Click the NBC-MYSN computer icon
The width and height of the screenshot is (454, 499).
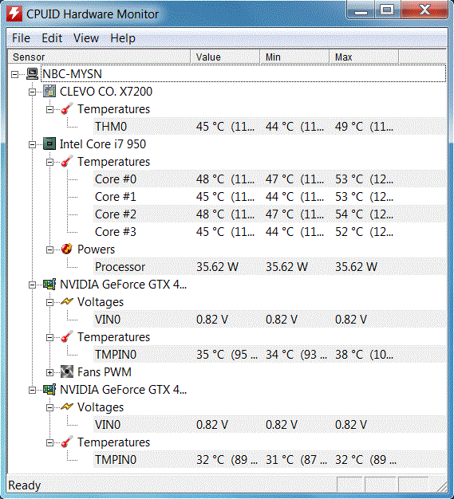[33, 74]
